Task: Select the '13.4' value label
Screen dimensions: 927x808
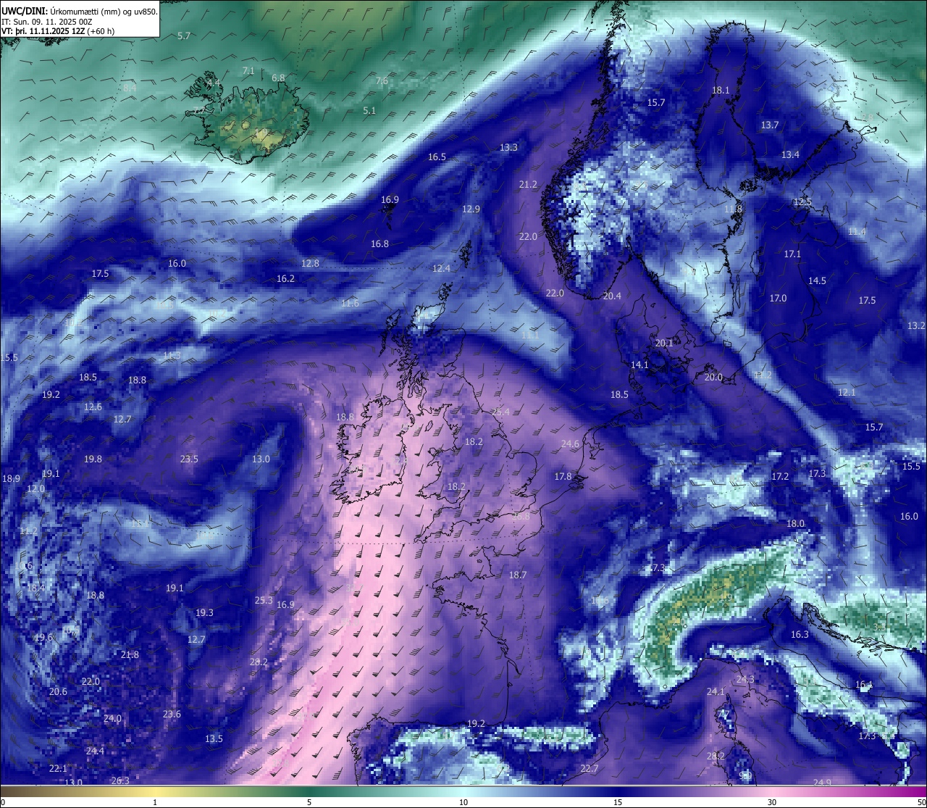Action: tap(790, 155)
